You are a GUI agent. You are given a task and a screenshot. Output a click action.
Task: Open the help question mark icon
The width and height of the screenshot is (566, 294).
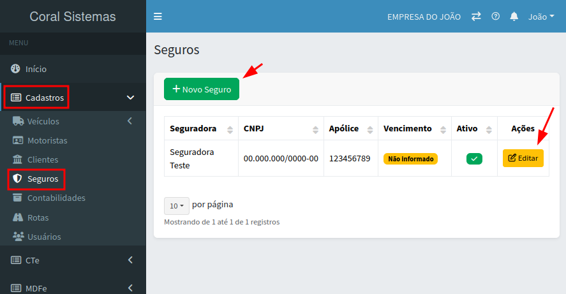coord(495,17)
